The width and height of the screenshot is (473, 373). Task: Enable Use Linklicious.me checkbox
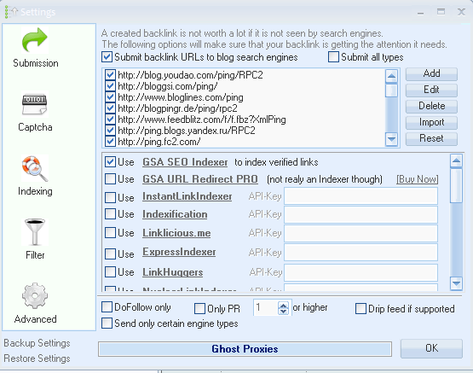pos(110,233)
